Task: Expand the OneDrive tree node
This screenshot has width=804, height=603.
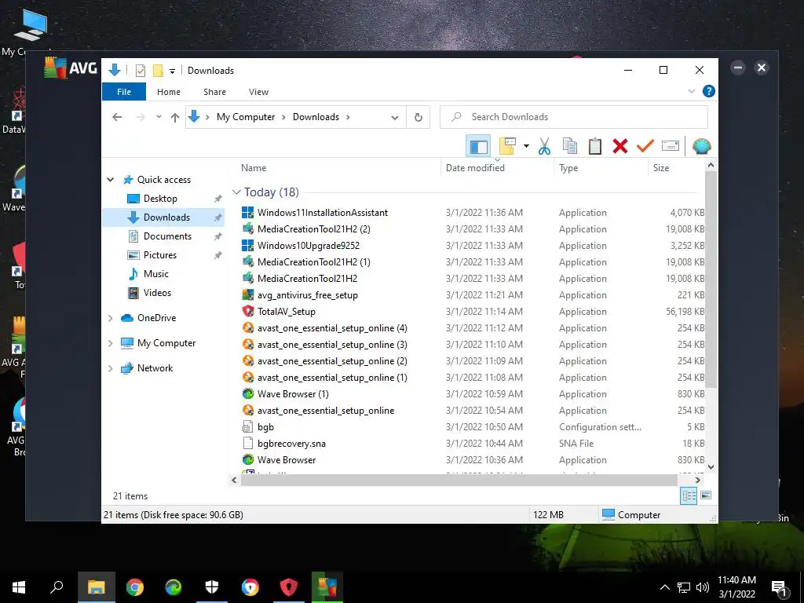Action: tap(110, 318)
